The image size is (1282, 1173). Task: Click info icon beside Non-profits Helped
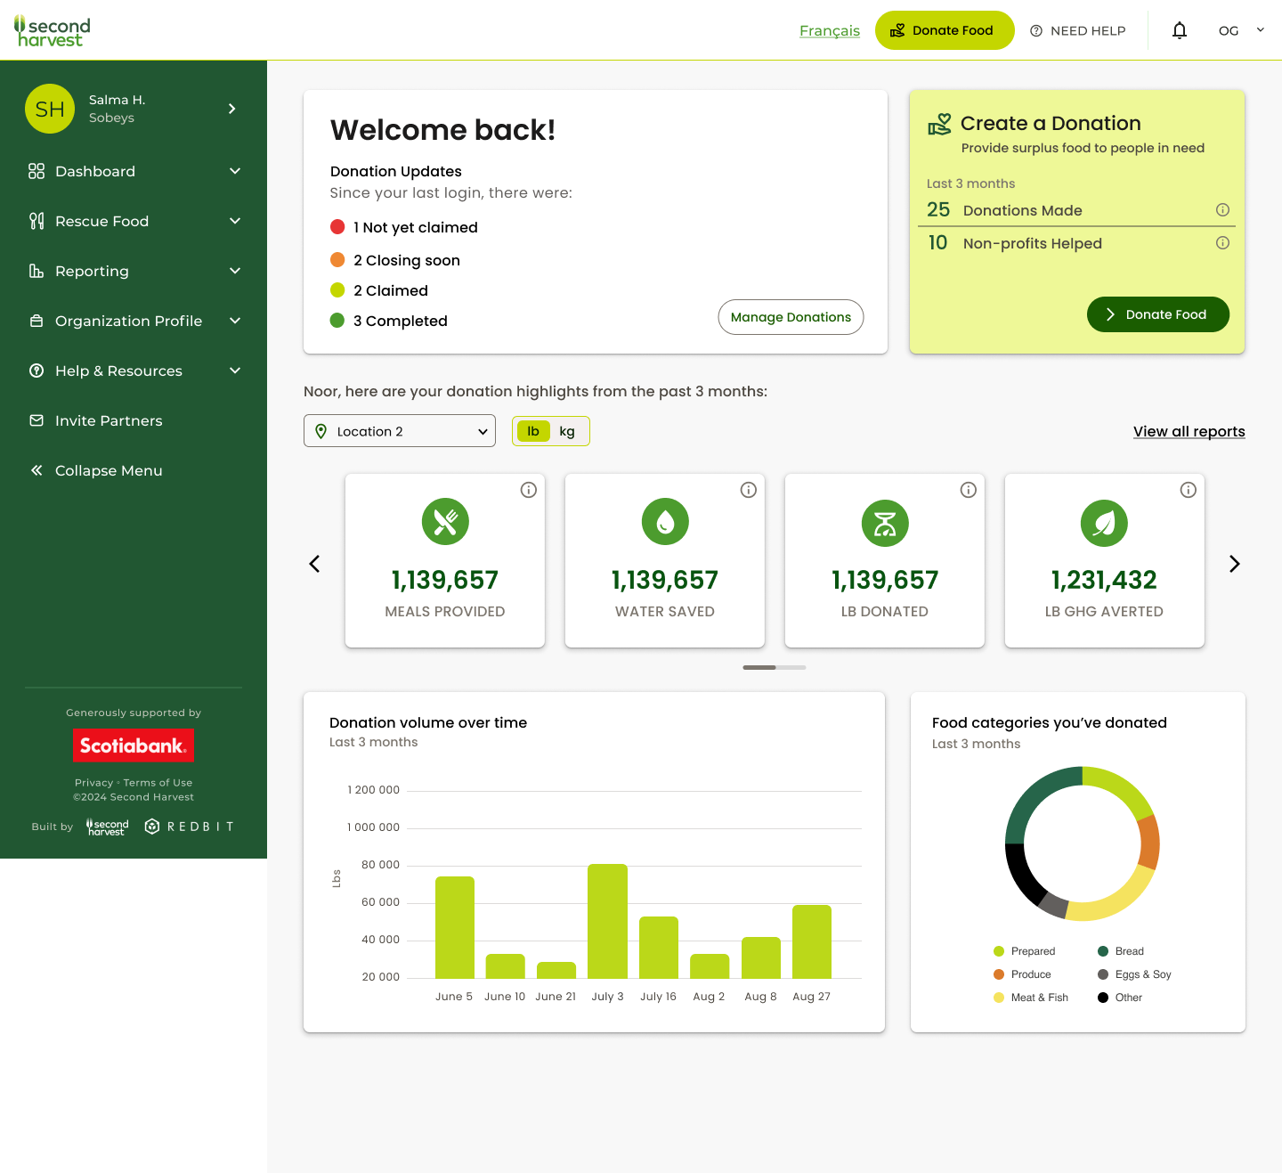pos(1222,243)
